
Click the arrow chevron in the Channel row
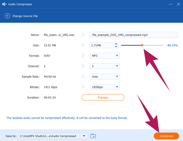[x=83, y=66]
